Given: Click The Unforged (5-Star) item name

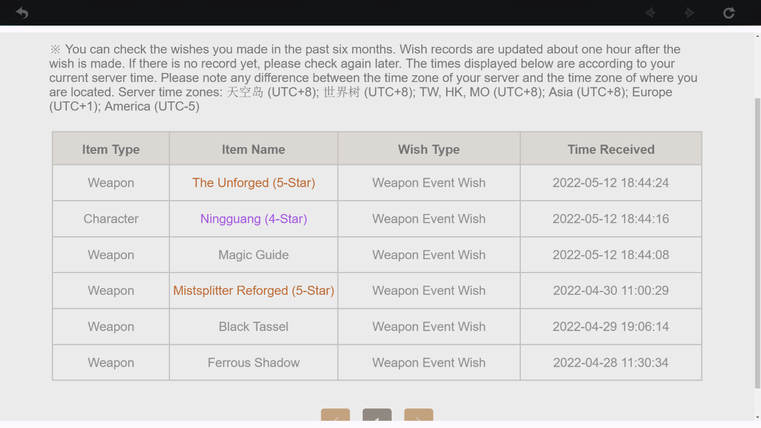Looking at the screenshot, I should point(253,183).
